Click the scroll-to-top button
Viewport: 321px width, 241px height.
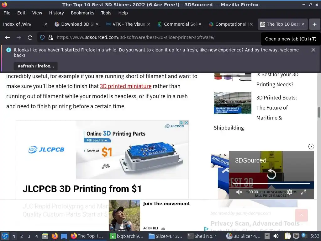coord(301,215)
